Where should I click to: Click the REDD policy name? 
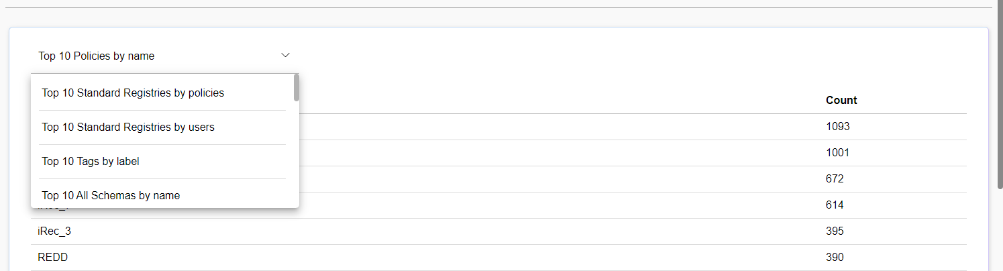(x=53, y=258)
